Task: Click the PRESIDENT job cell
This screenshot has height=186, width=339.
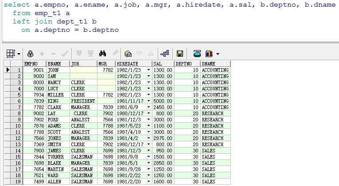Action: click(x=83, y=101)
